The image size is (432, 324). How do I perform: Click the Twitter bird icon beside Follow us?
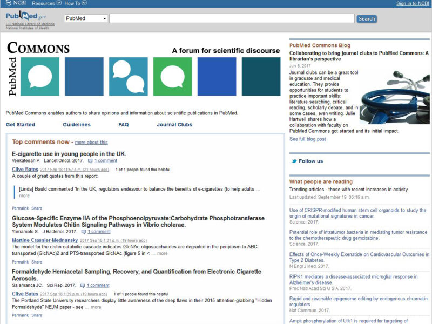click(294, 161)
